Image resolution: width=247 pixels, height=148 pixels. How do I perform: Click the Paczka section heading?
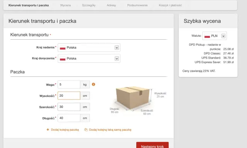click(17, 72)
